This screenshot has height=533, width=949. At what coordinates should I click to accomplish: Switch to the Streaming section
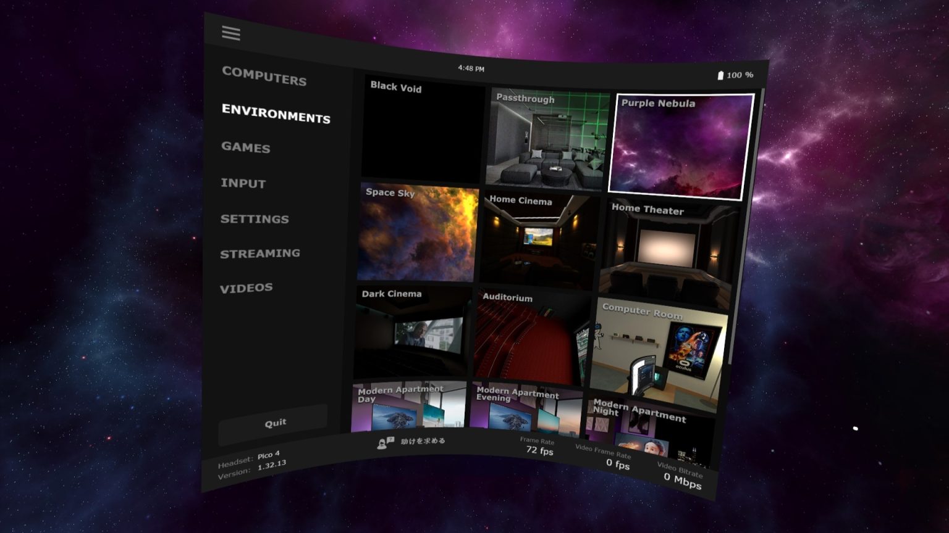click(x=260, y=254)
